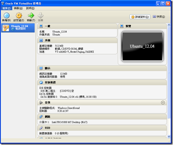Click the Display (顯示) section icon

[x=41, y=68]
